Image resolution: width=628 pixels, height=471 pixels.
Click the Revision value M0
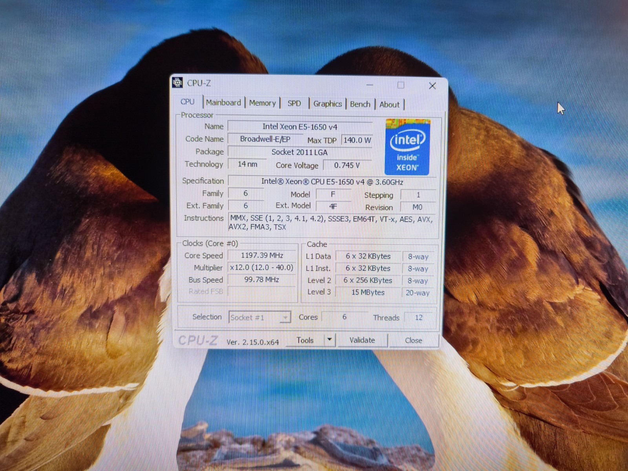tap(418, 207)
